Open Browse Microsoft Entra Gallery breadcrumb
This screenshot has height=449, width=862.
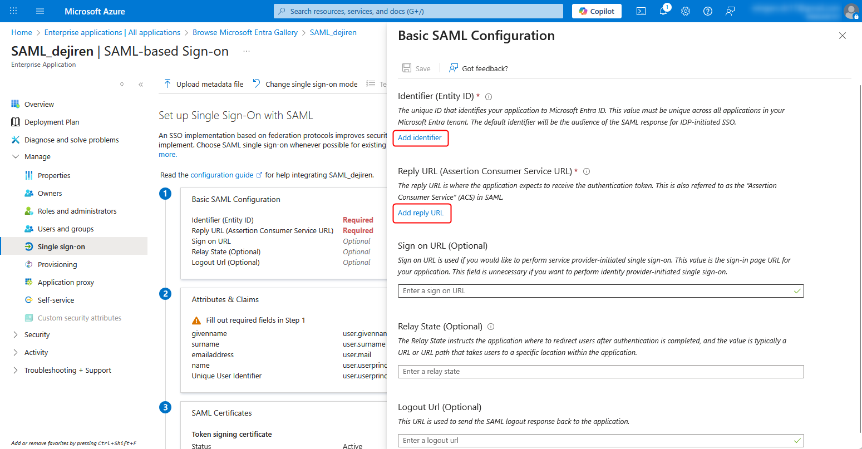coord(245,32)
